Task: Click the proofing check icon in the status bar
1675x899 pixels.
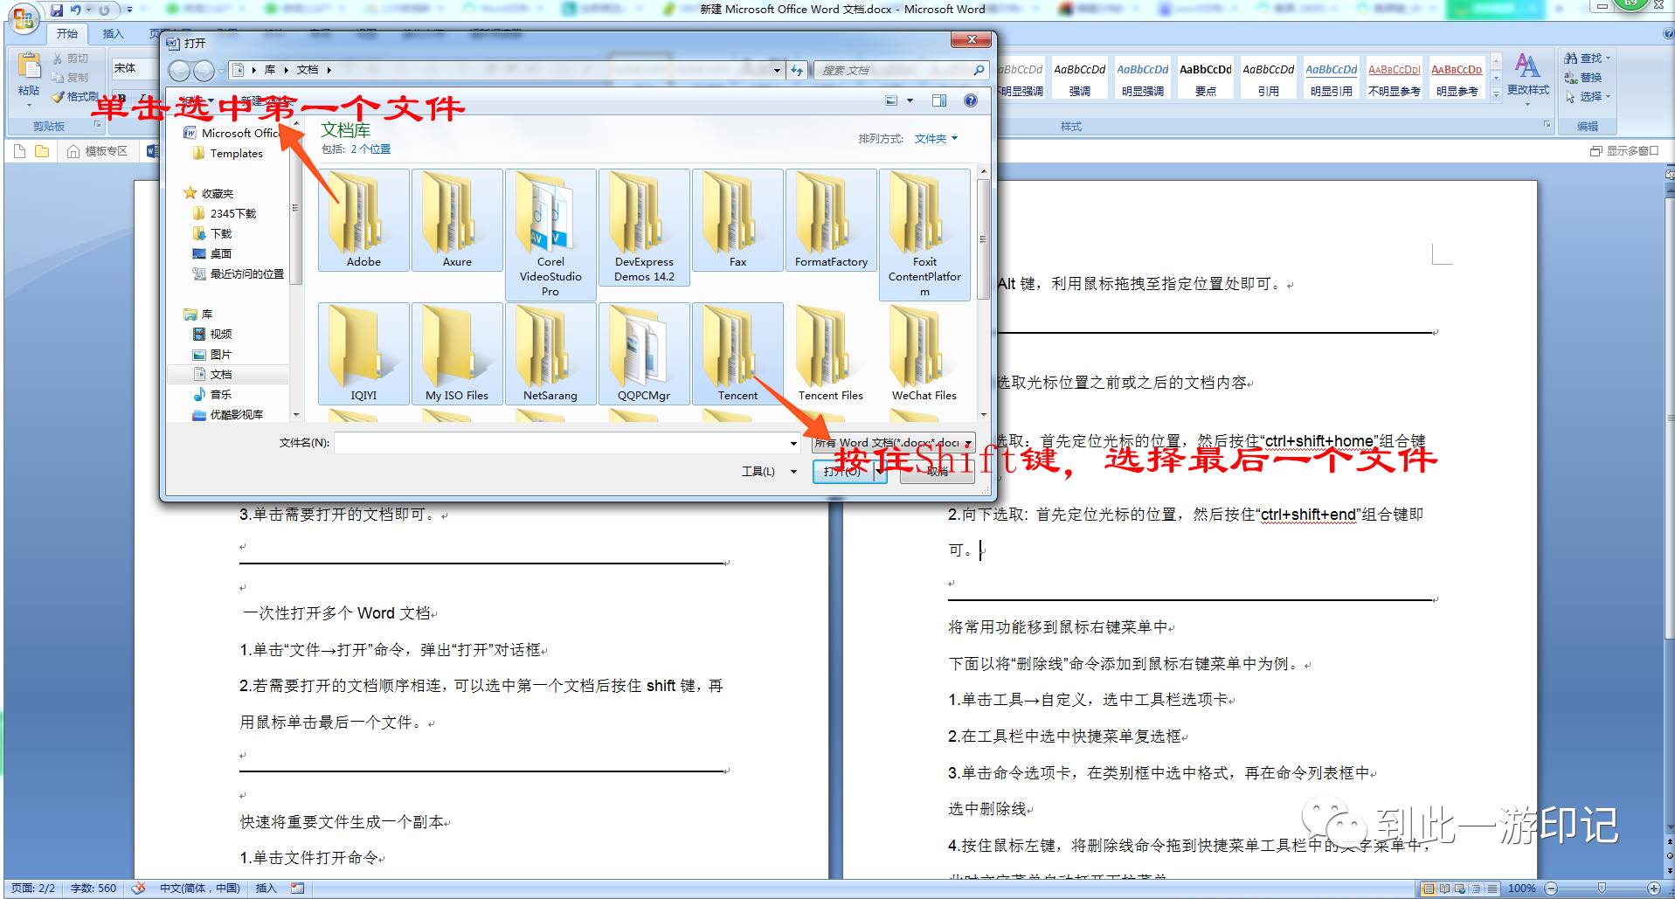Action: pos(138,888)
